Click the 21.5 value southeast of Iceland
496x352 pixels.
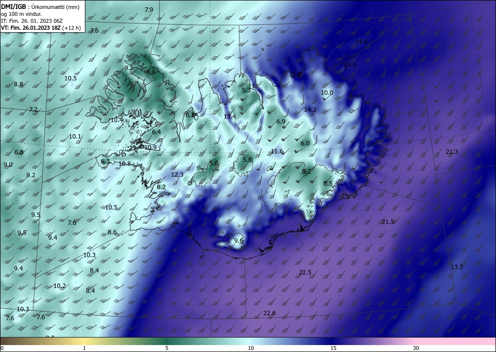point(388,222)
